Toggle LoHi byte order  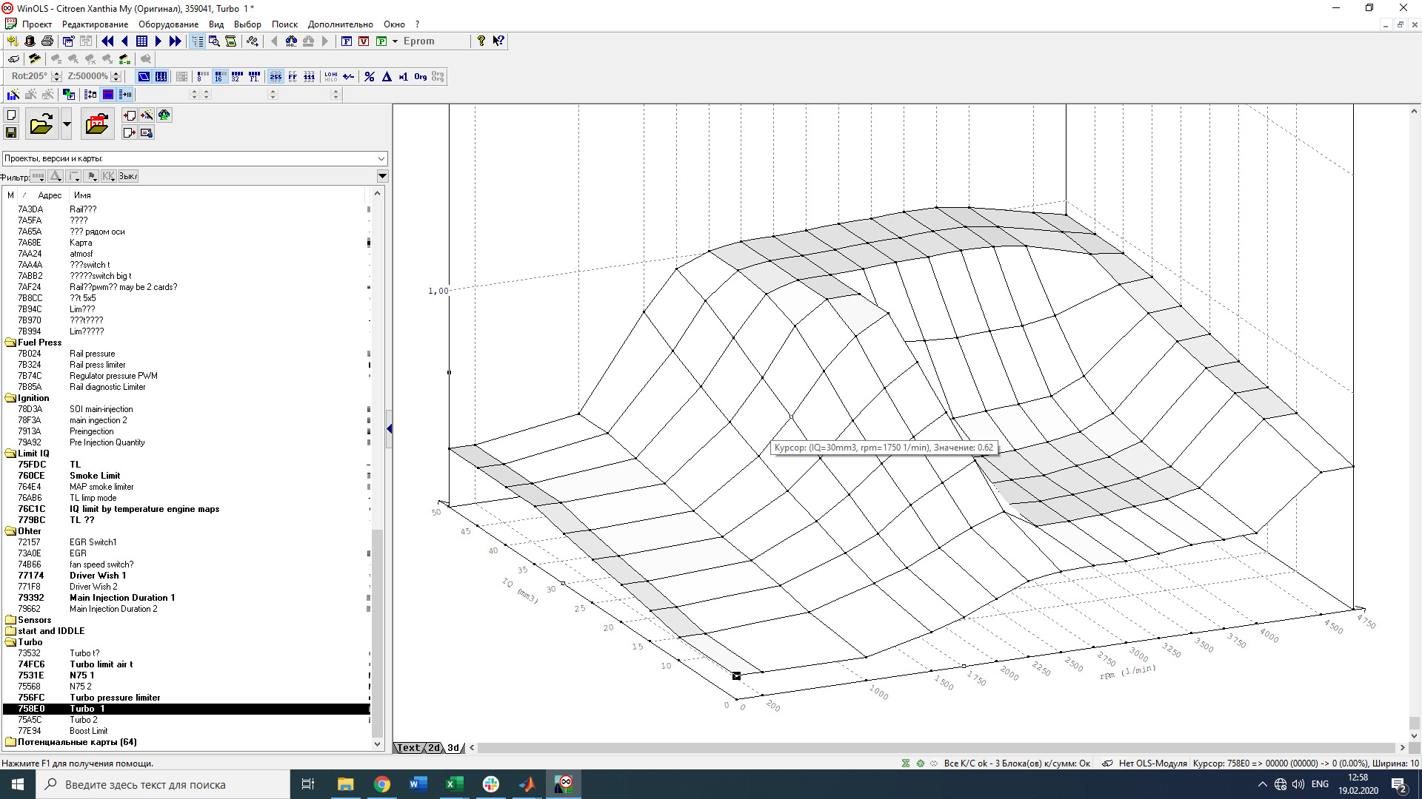[330, 76]
